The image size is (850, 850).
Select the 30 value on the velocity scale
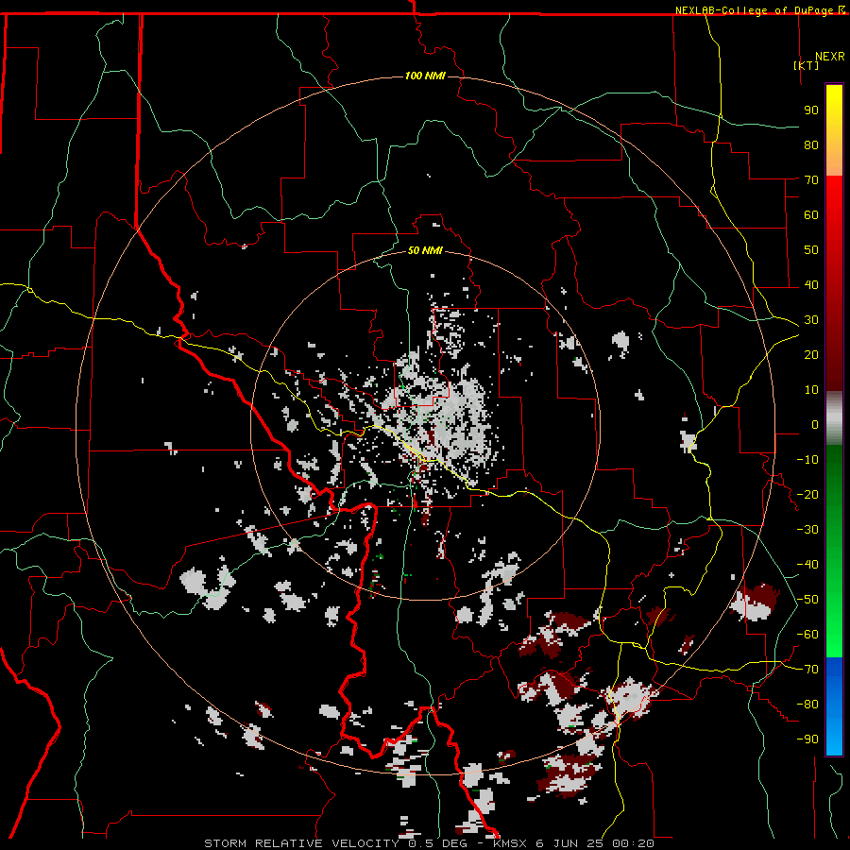811,320
